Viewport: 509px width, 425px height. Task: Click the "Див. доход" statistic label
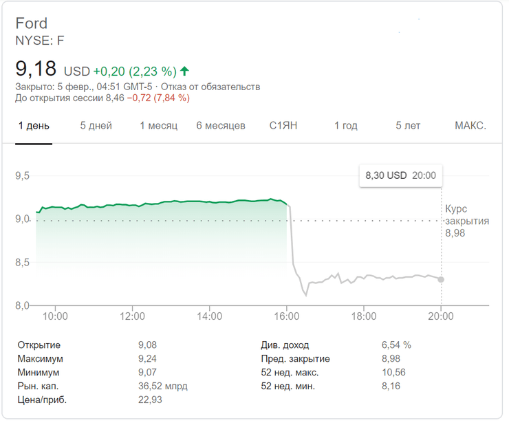click(x=285, y=345)
